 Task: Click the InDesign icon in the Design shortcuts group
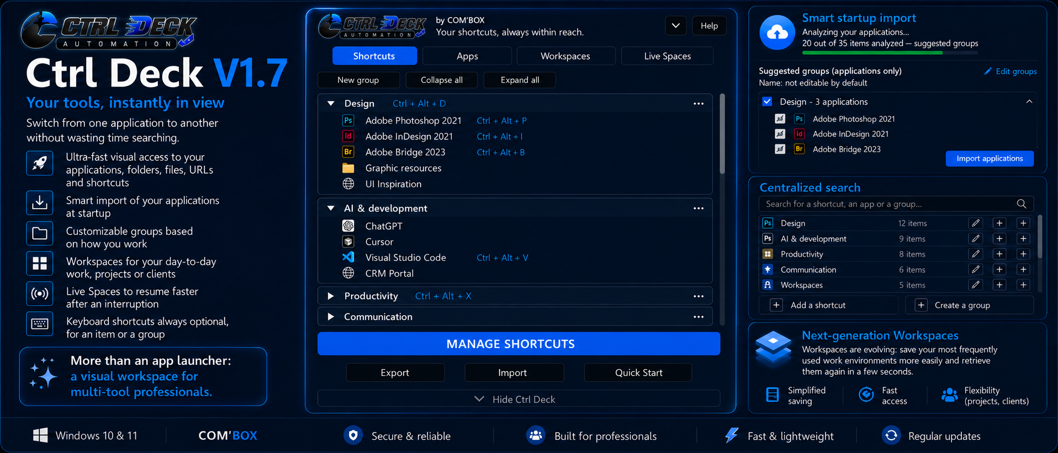(348, 136)
